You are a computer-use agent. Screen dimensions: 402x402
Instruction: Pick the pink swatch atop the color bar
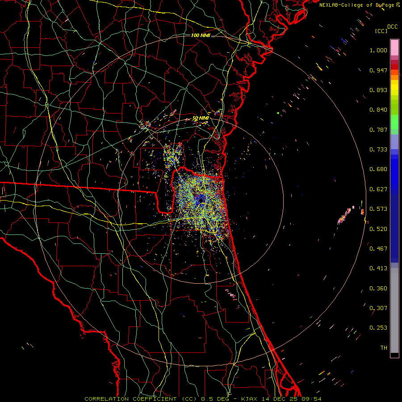pyautogui.click(x=394, y=47)
